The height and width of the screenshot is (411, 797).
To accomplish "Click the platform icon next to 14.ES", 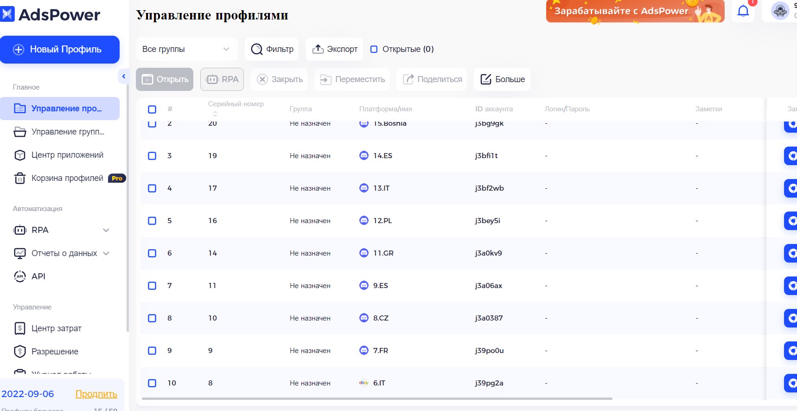I will (x=364, y=155).
